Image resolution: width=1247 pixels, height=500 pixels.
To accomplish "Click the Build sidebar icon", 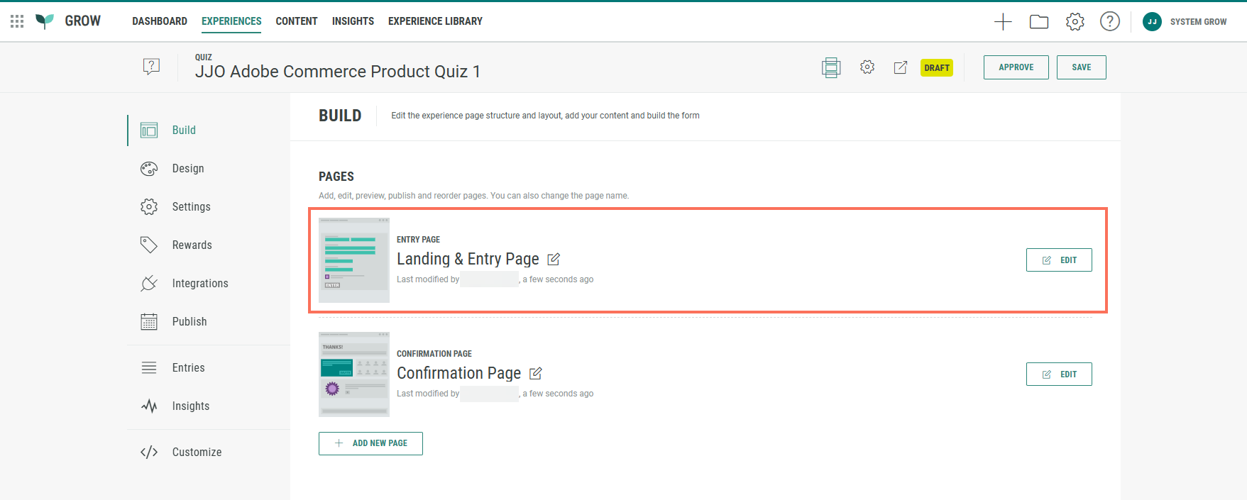I will click(x=149, y=130).
